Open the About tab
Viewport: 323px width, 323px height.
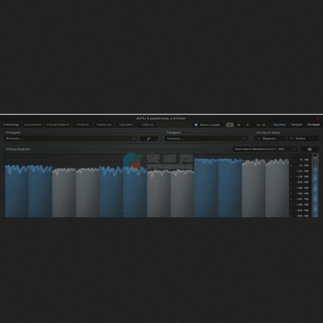pyautogui.click(x=147, y=124)
